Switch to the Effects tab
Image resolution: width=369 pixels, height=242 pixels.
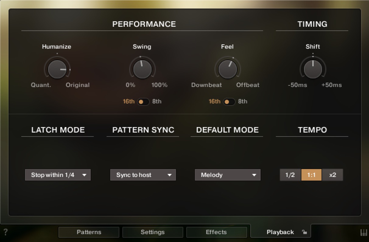pos(216,232)
